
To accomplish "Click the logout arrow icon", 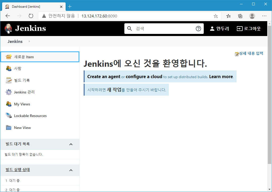I will 239,29.
